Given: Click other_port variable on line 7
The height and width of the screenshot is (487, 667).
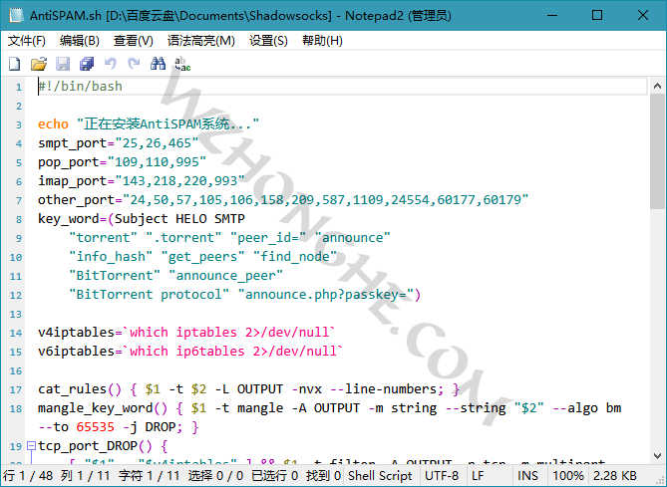Looking at the screenshot, I should tap(76, 200).
